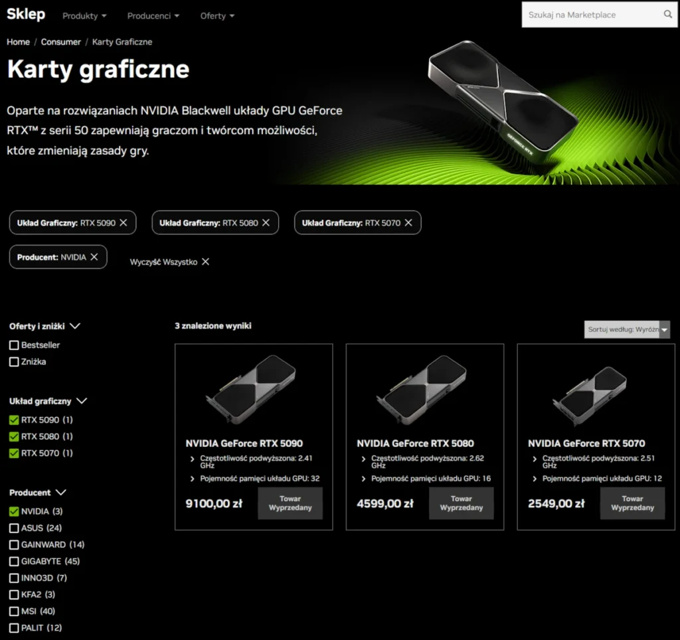
Task: Enable the Bestseller checkbox
Action: 14,345
